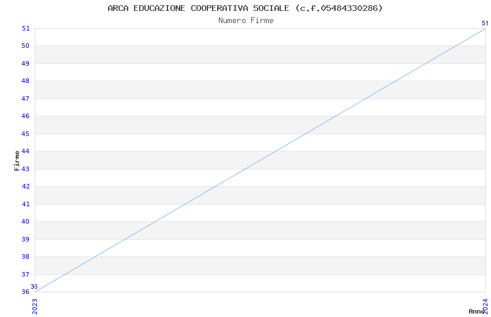491x317 pixels.
Task: Click the blue trend line in the chart
Action: coord(260,160)
